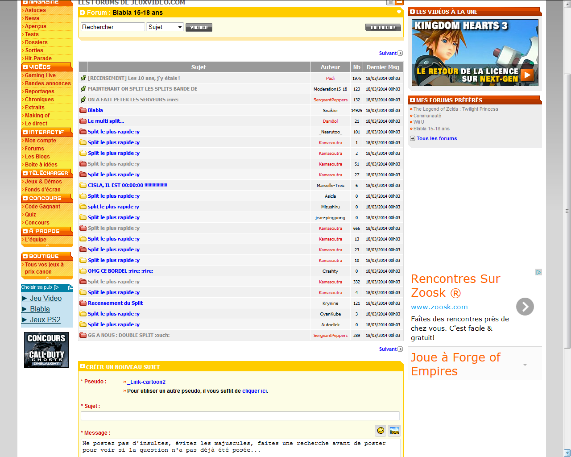Click the folder icon of Autoclick's Split topic
Image resolution: width=571 pixels, height=457 pixels.
pyautogui.click(x=83, y=324)
